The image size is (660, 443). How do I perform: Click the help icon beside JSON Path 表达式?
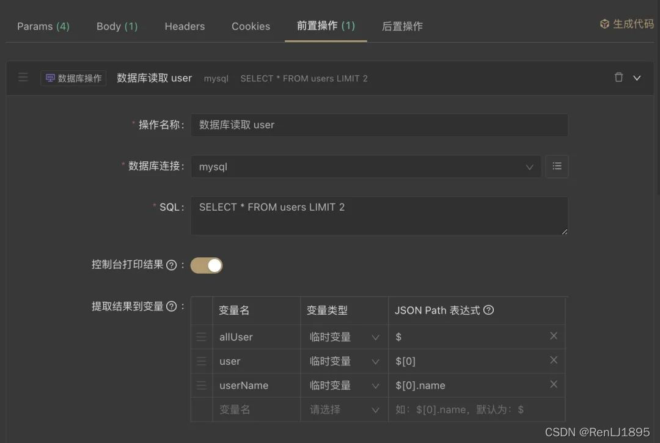coord(488,310)
